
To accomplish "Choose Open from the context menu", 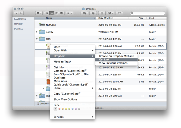I will pyautogui.click(x=73, y=47).
